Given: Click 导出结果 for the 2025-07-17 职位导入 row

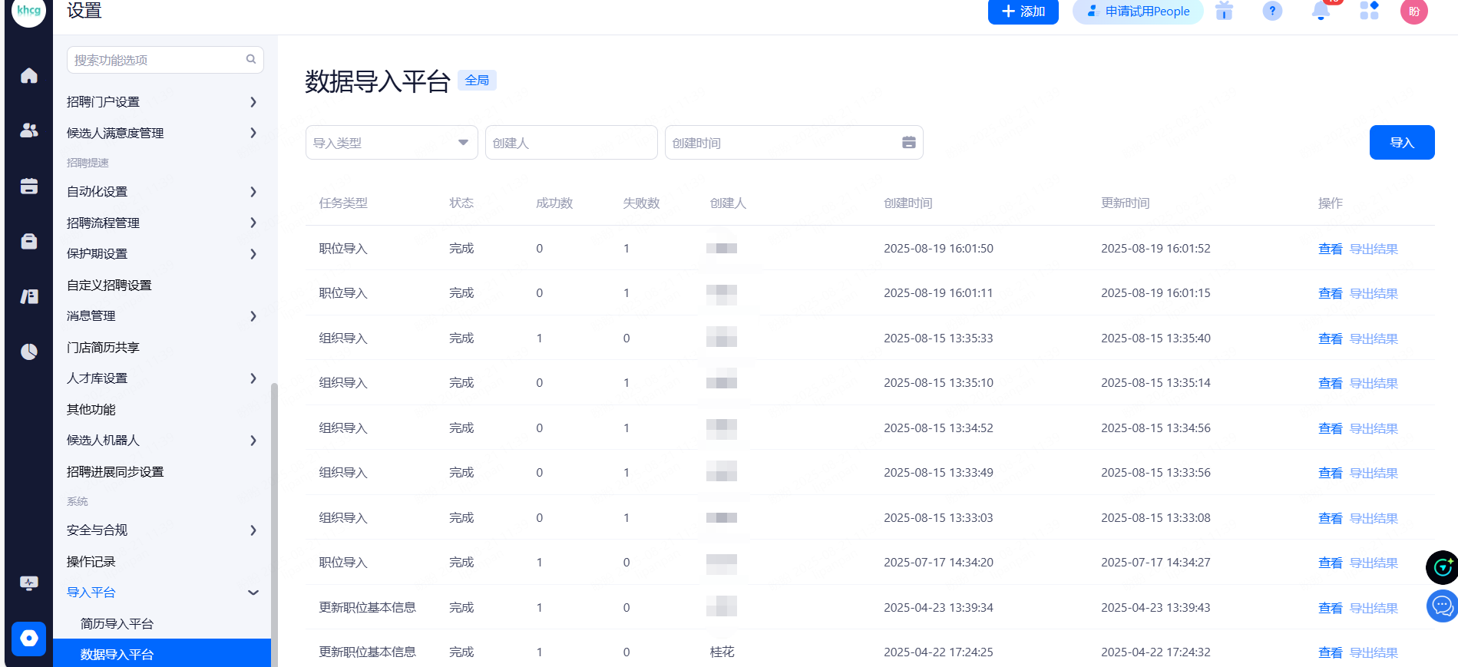Looking at the screenshot, I should tap(1374, 563).
